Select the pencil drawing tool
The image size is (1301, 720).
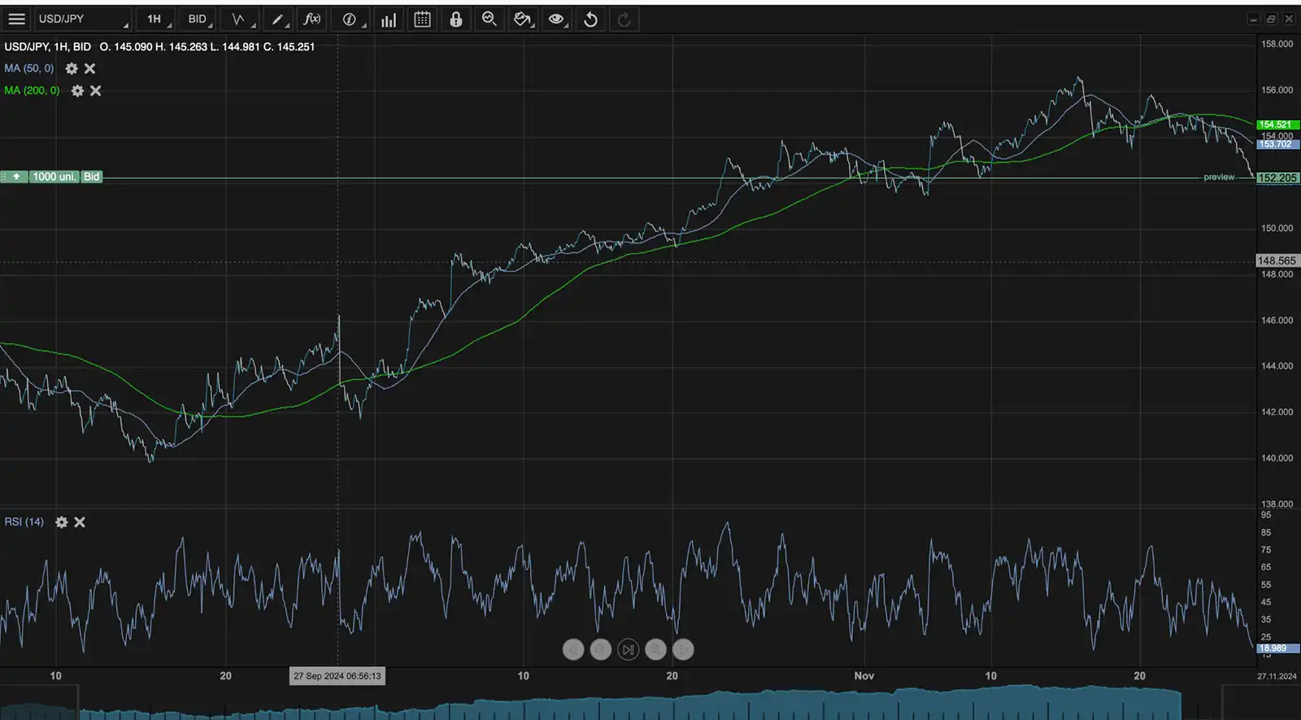(278, 20)
